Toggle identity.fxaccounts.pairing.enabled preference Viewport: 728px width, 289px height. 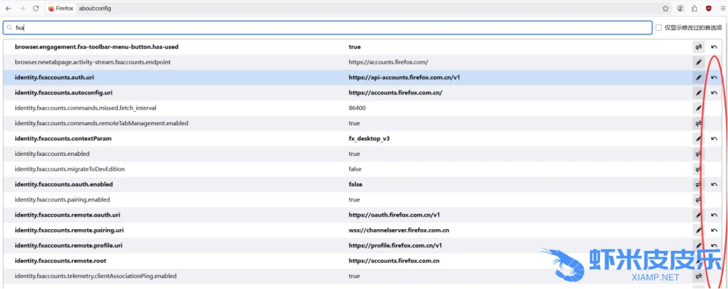tap(698, 200)
